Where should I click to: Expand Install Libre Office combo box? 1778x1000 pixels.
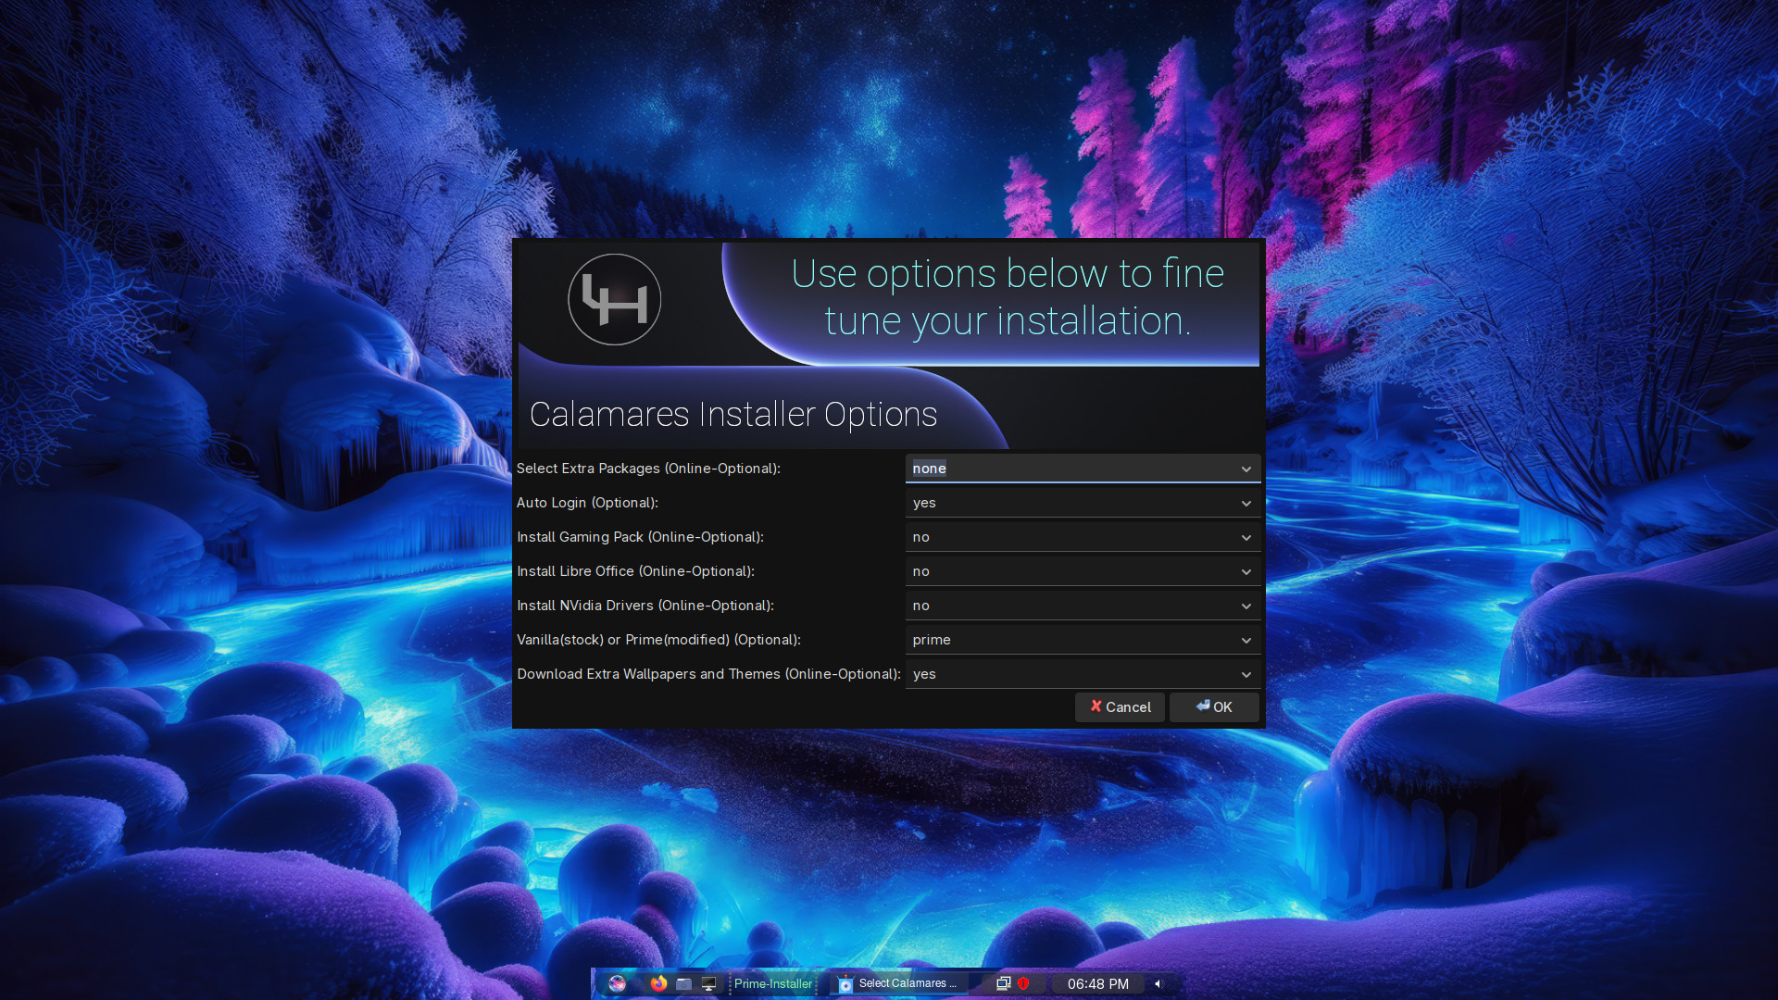[x=1082, y=571]
